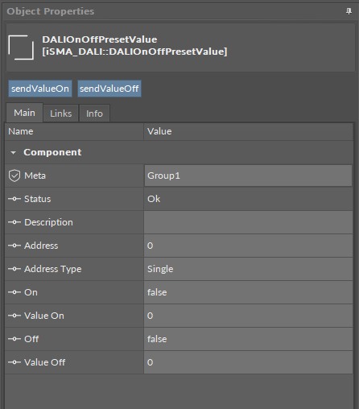Image resolution: width=359 pixels, height=409 pixels.
Task: Toggle the On field's false value
Action: [x=248, y=292]
